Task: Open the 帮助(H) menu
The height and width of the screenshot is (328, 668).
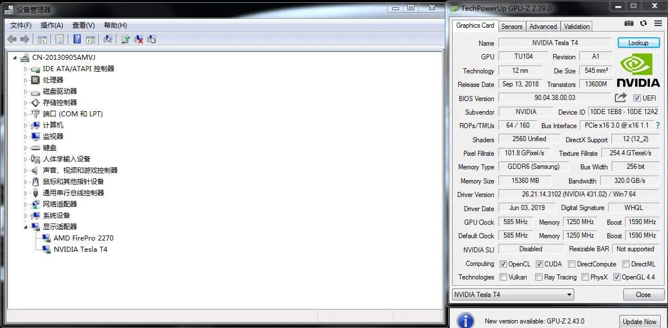Action: (x=115, y=25)
